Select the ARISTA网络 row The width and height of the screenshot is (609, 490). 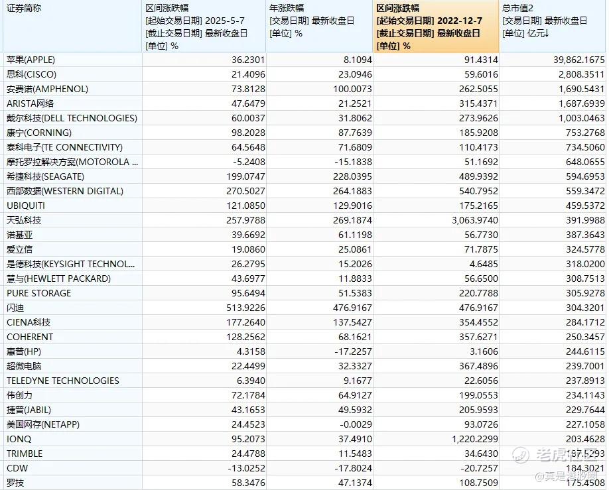point(31,103)
